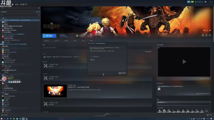Open Windows Start menu
This screenshot has height=120, width=214.
point(2,119)
